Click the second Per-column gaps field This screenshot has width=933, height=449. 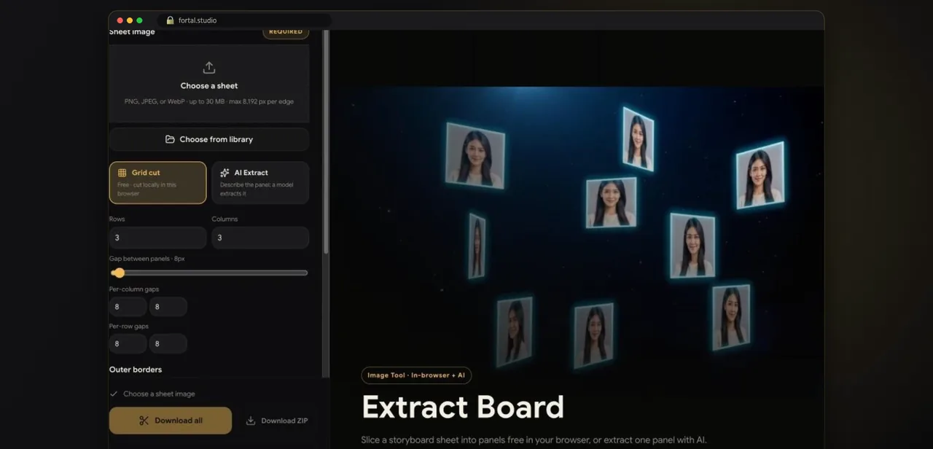click(168, 307)
